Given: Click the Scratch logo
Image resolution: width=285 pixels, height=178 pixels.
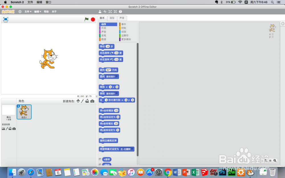Looking at the screenshot, I should pos(8,12).
